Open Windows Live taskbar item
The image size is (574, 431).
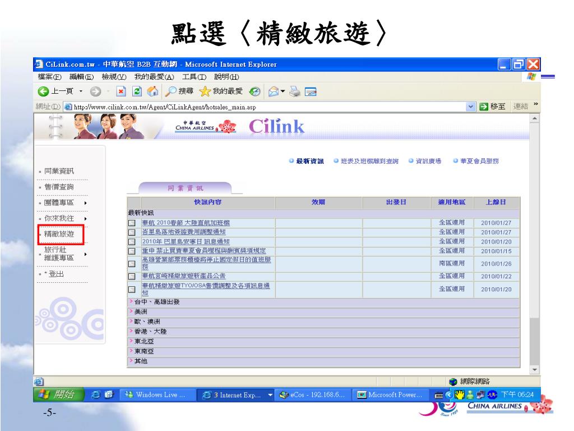(156, 395)
